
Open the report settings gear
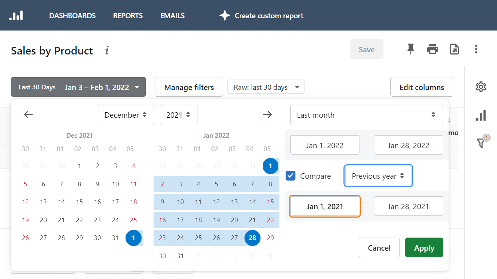[481, 87]
